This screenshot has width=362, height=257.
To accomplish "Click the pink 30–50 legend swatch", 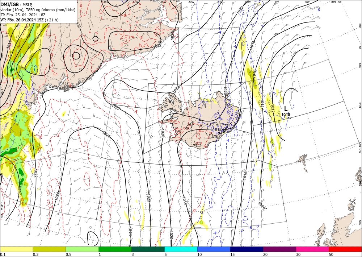I will [313, 249].
